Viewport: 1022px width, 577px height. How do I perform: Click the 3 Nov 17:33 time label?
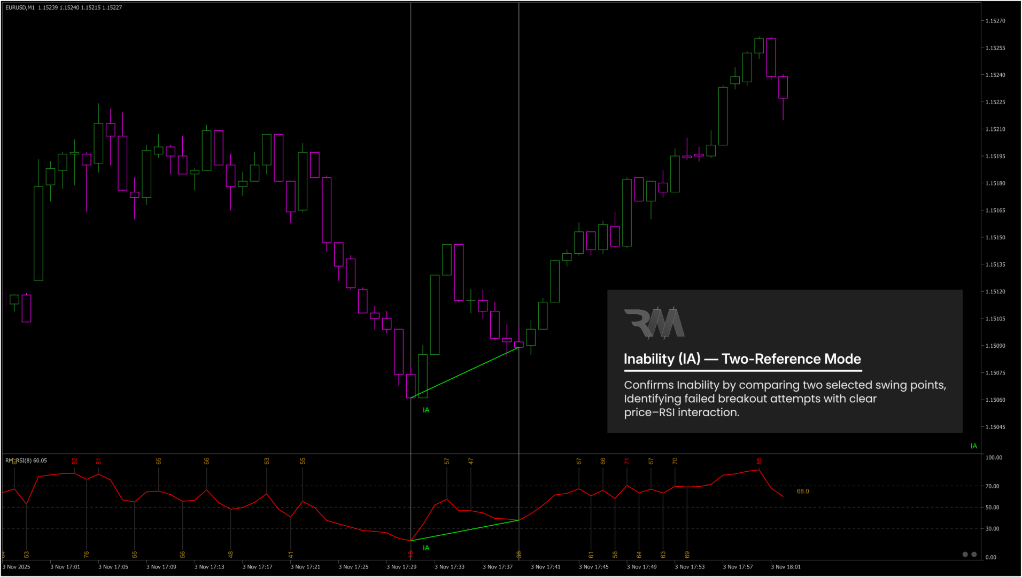tap(450, 567)
